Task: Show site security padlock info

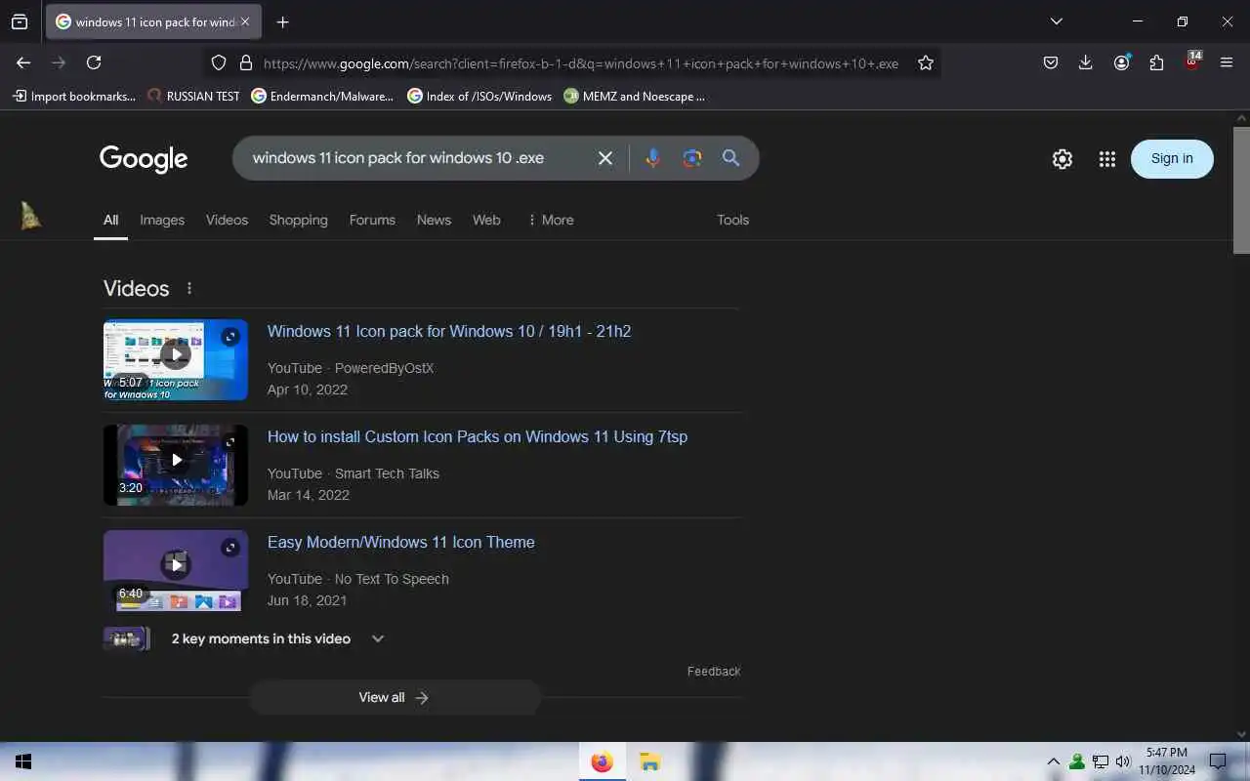Action: tap(245, 62)
